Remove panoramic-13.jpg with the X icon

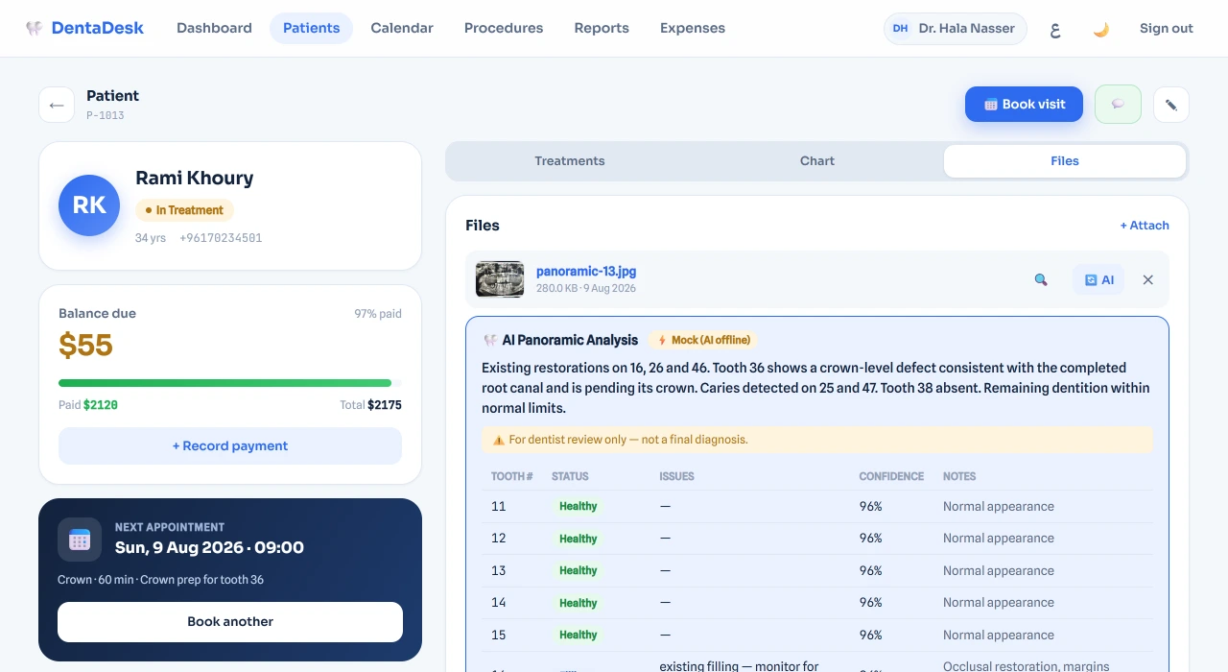click(1147, 279)
